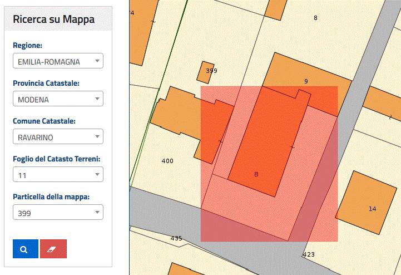Viewport: 401px width, 275px height.
Task: Open the Regione dropdown showing EMILIA-ROMAGNA
Action: click(58, 61)
